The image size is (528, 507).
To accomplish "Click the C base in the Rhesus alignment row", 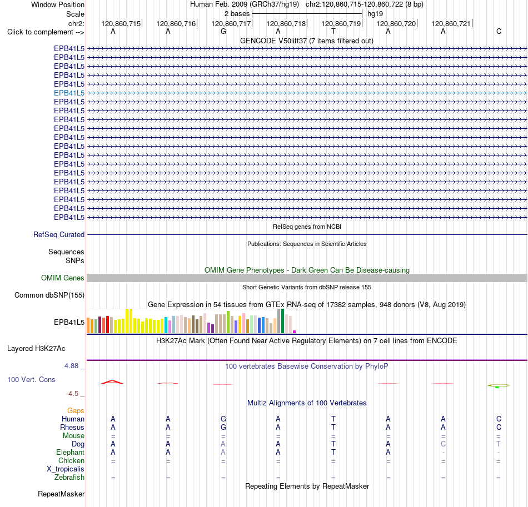I will [499, 427].
